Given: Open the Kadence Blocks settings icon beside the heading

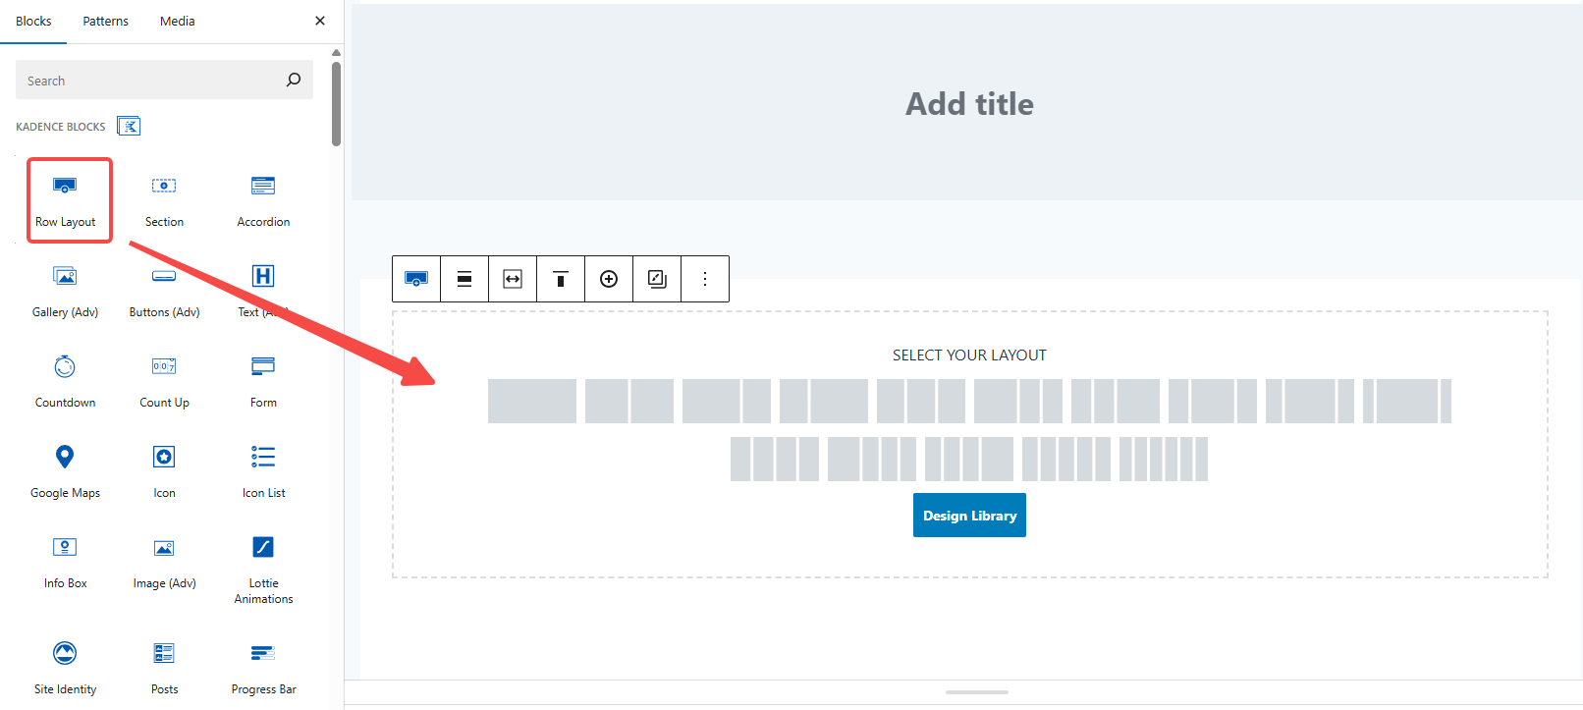Looking at the screenshot, I should (129, 126).
